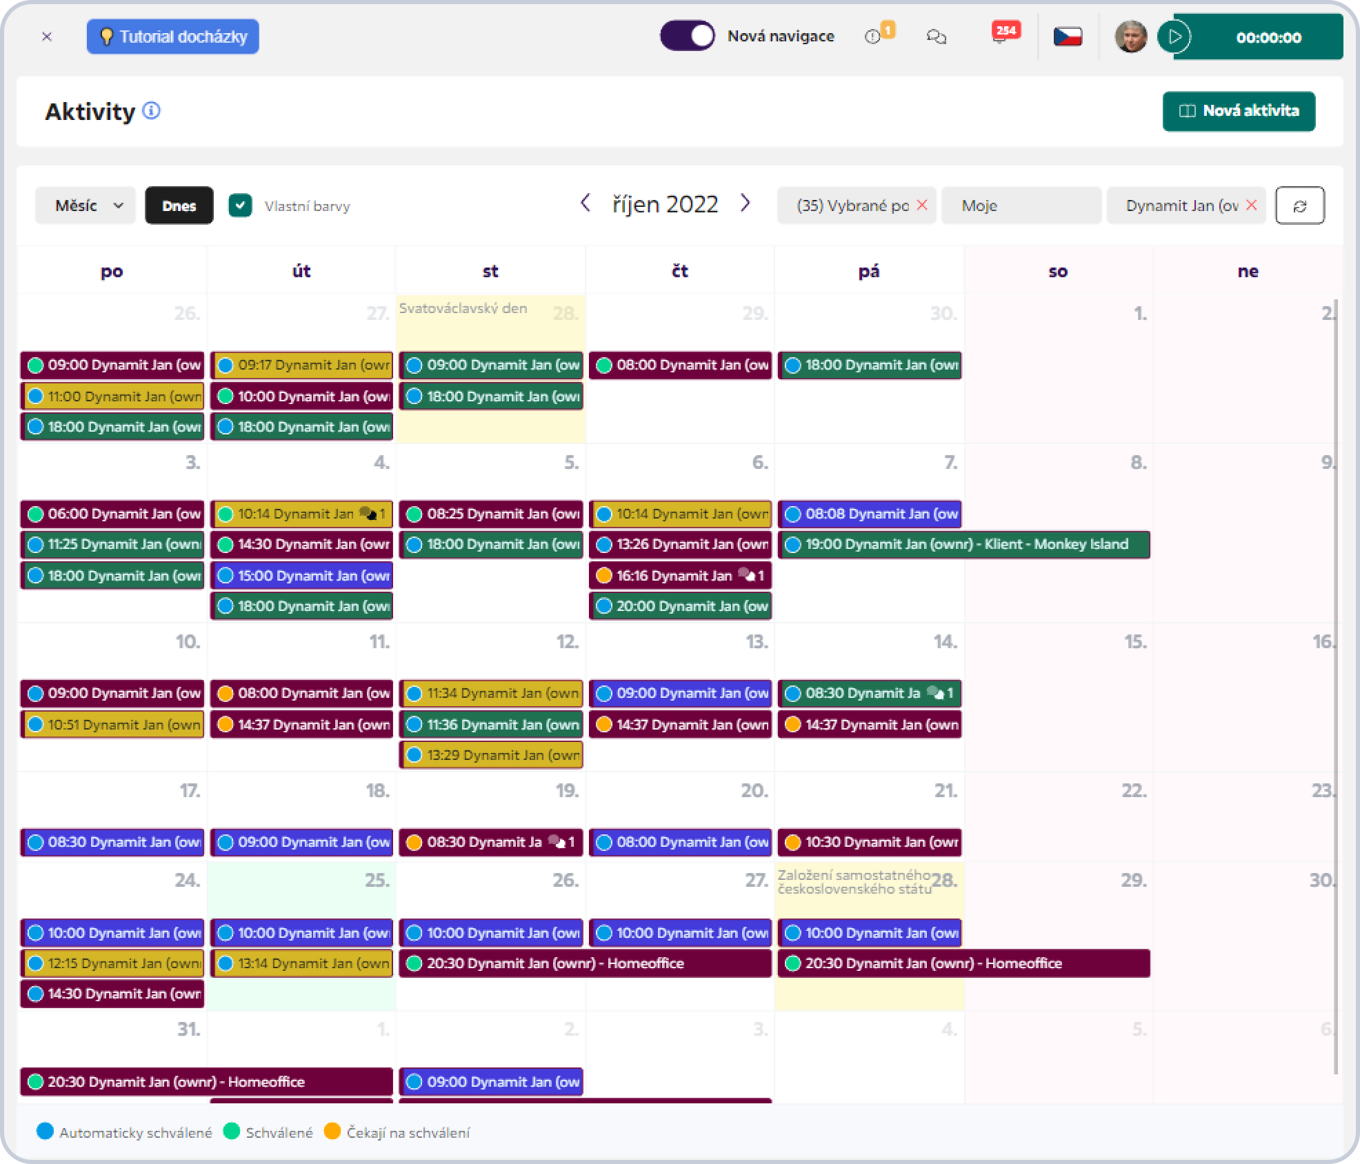The image size is (1360, 1164).
Task: Open the 14:30 activity on the 24th
Action: (112, 994)
